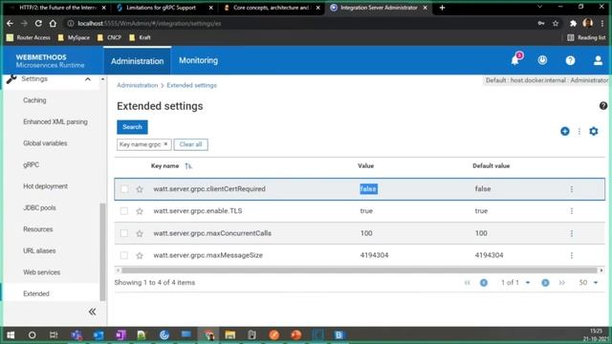The image size is (612, 344).
Task: Click the table's horizontal scrollbar
Action: tap(360, 270)
